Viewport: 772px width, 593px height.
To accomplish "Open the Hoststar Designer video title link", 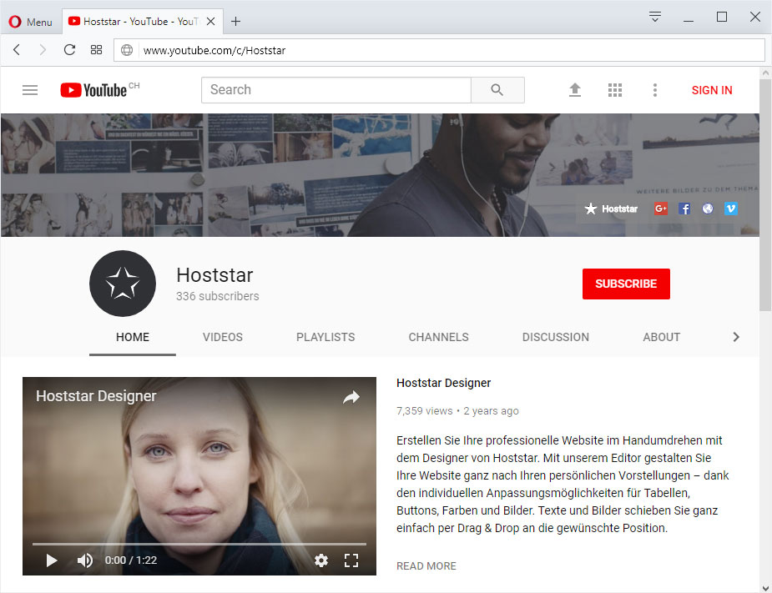I will coord(444,383).
